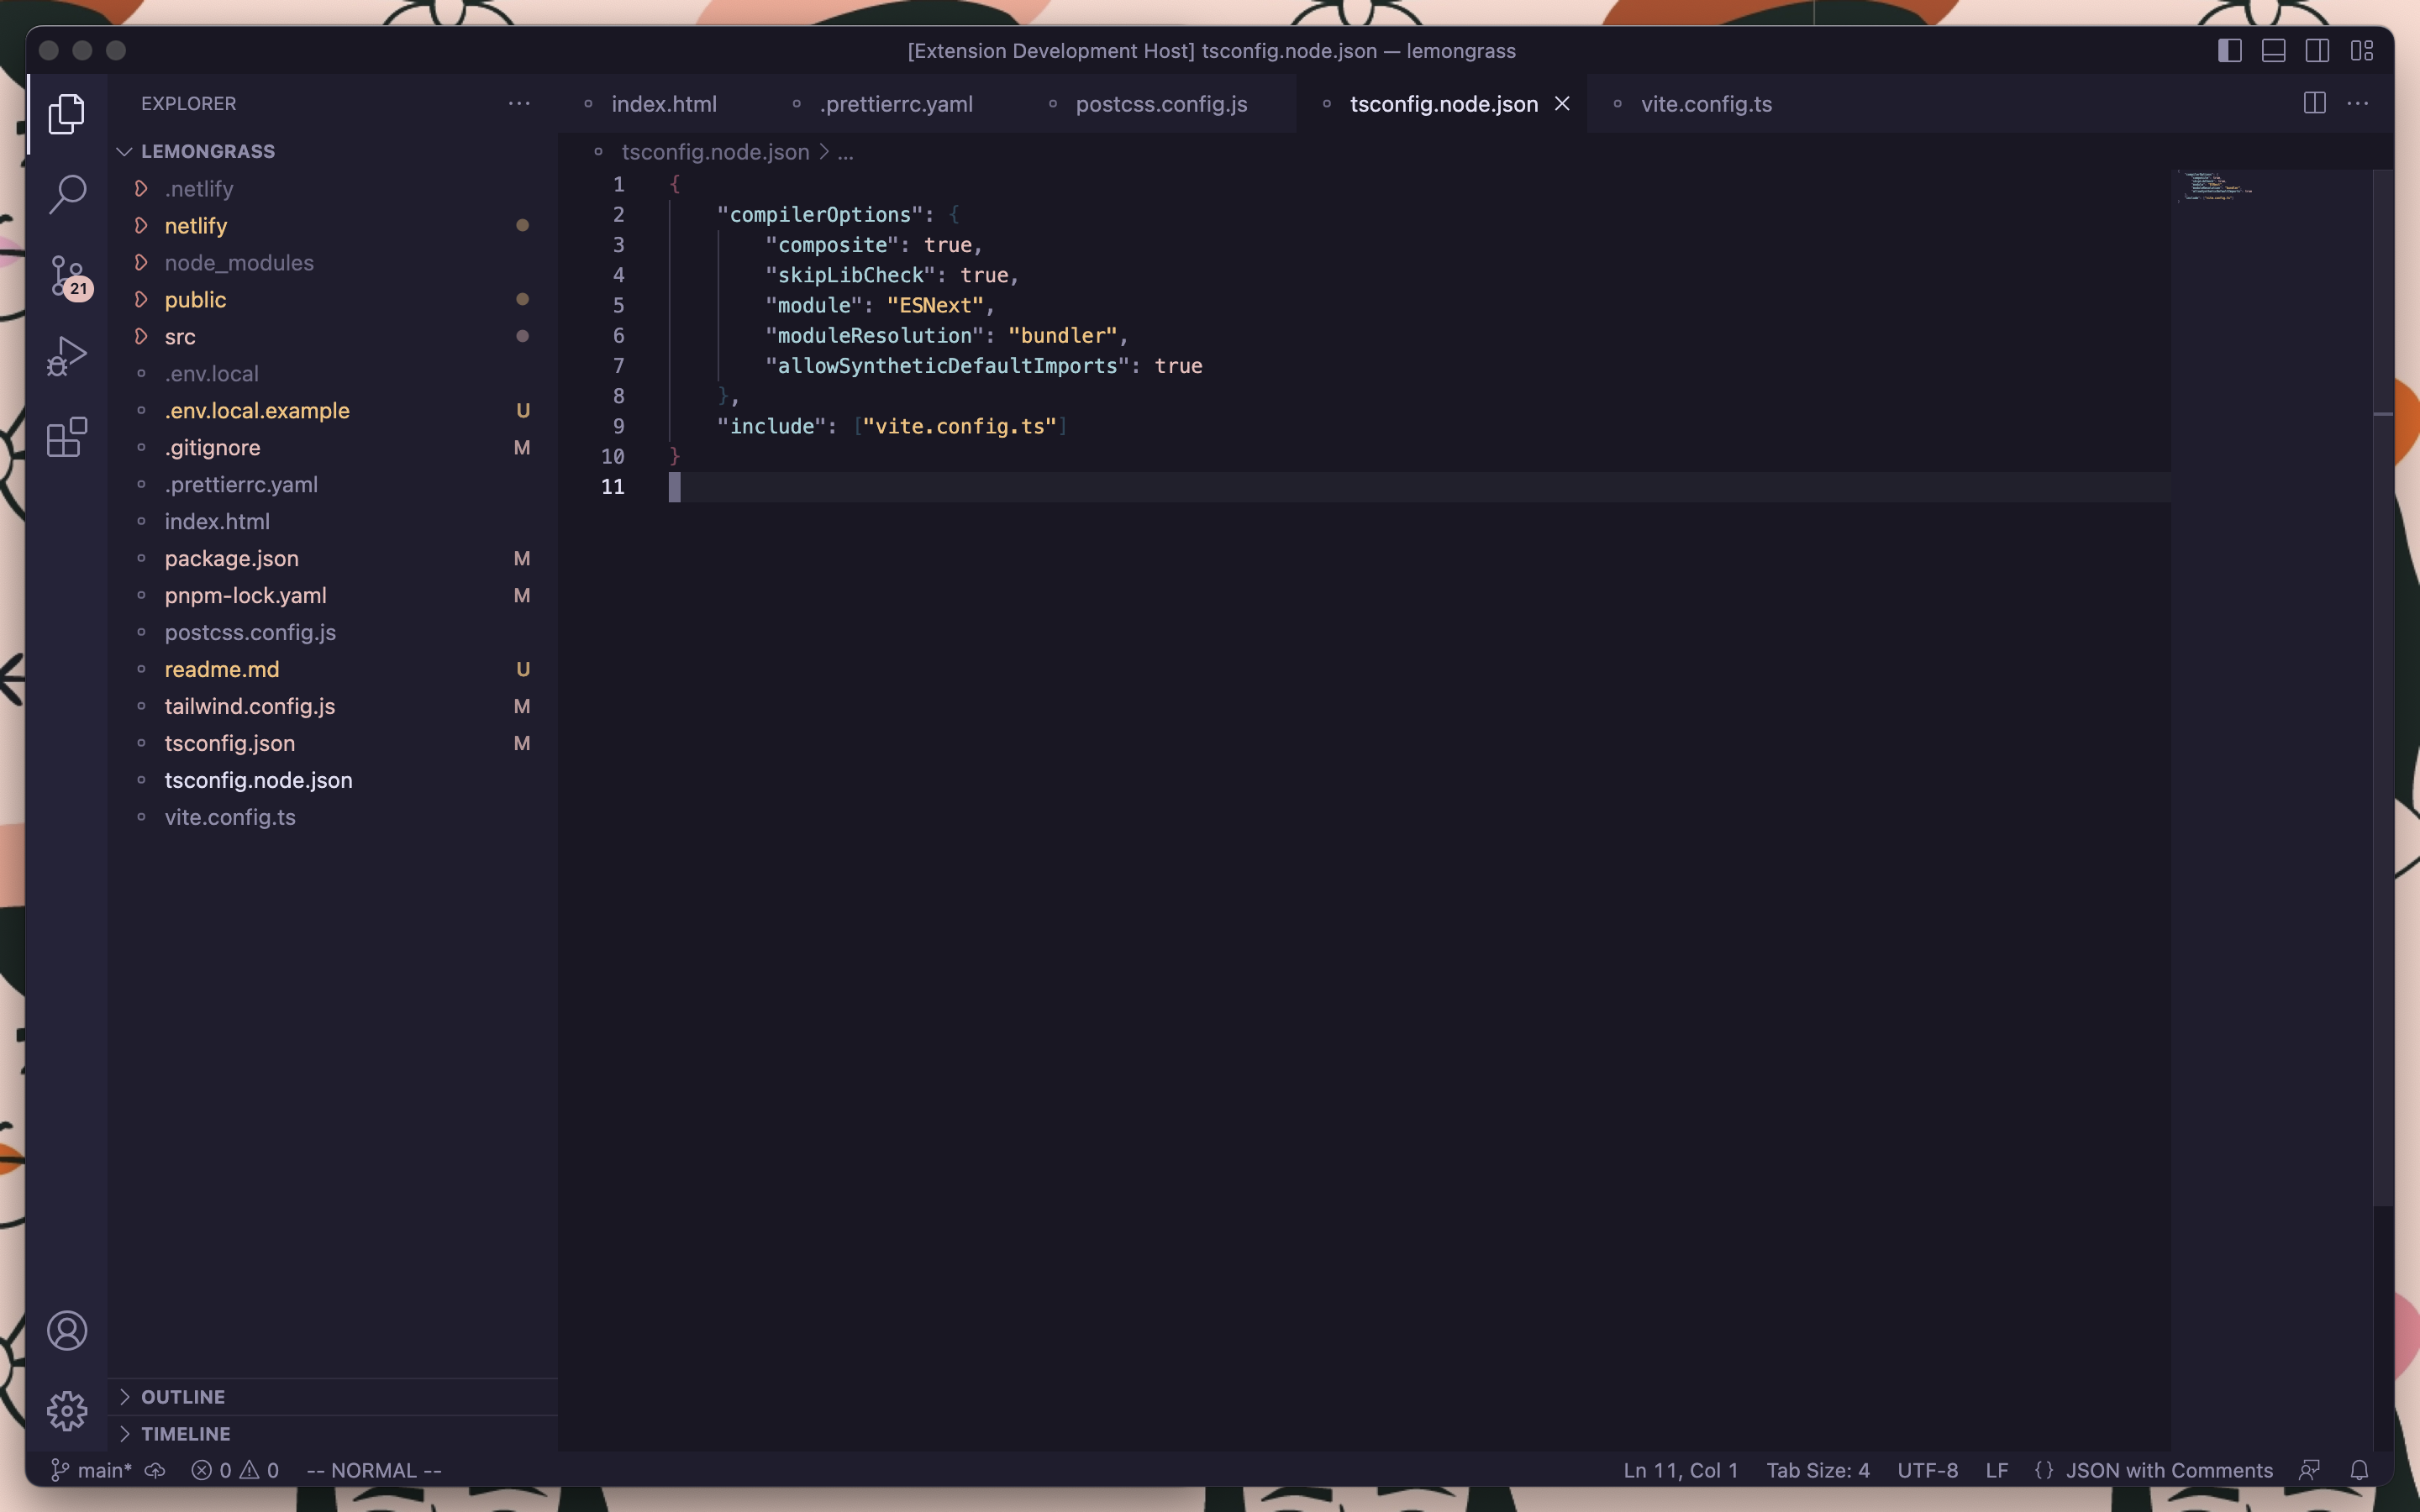Open the Manage gear settings icon
This screenshot has height=1512, width=2420.
coord(67,1411)
